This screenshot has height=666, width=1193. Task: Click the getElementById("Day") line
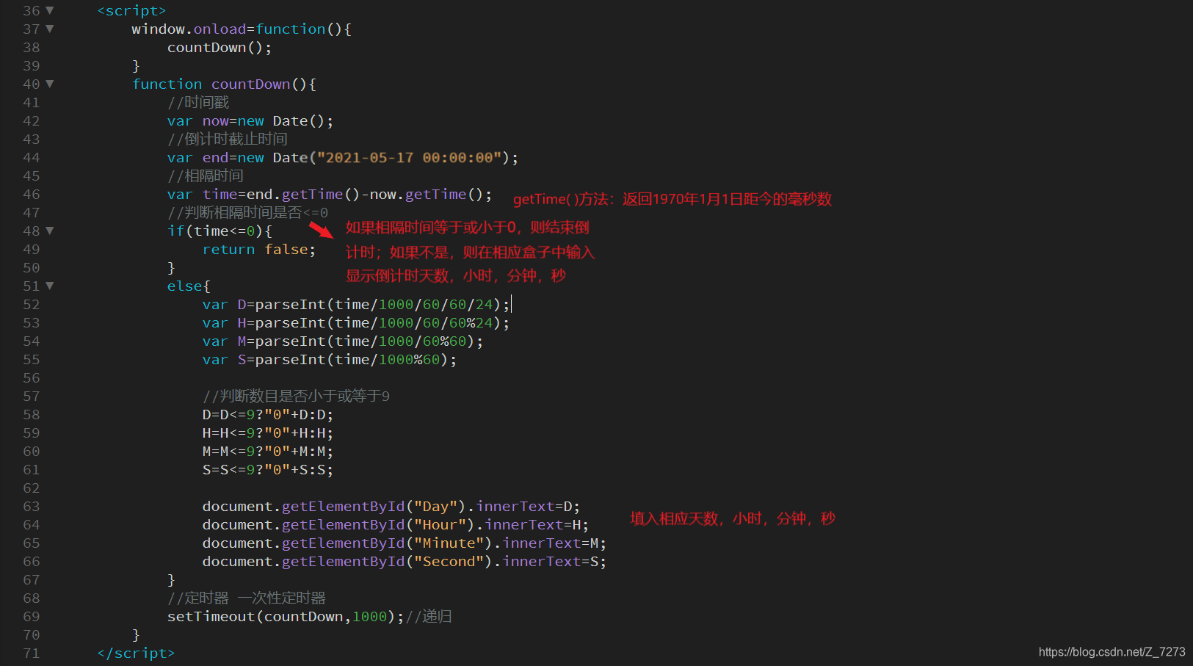pyautogui.click(x=391, y=507)
